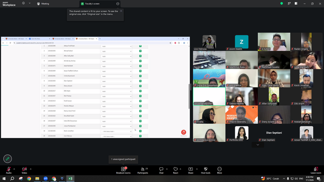This screenshot has width=324, height=182.
Task: Click the Share screen icon
Action: (x=190, y=169)
